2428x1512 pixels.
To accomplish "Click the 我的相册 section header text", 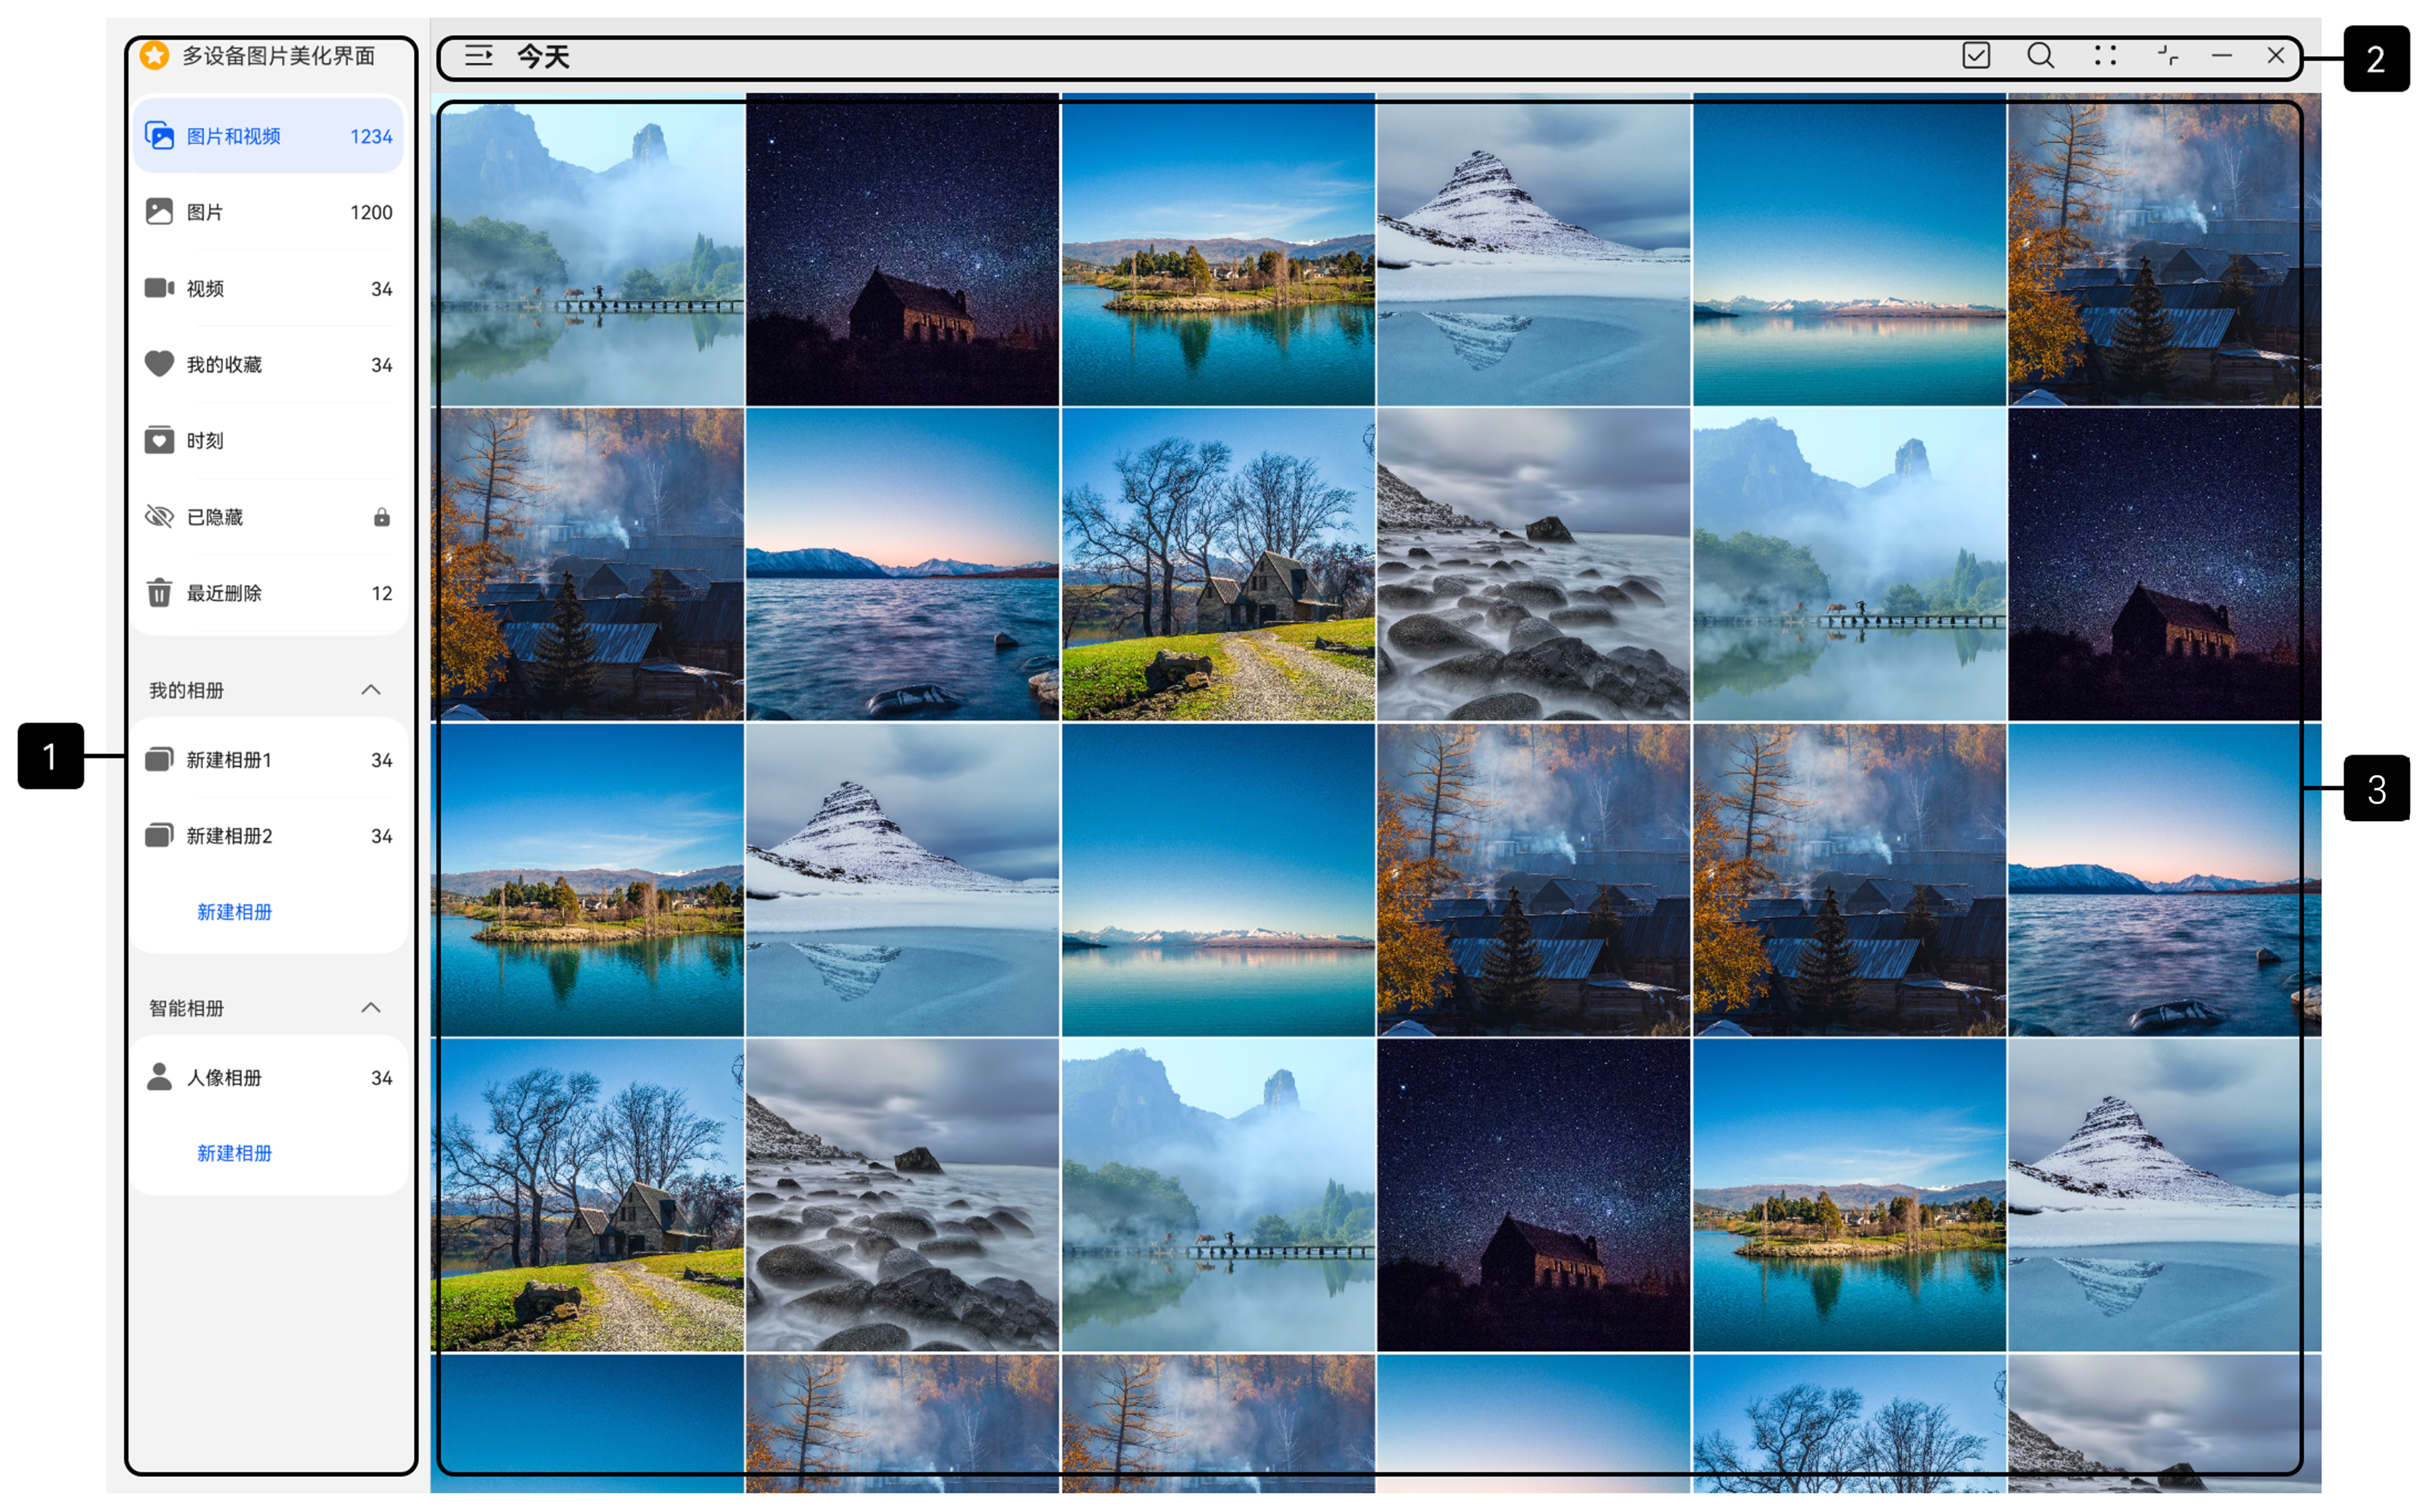I will coord(186,690).
